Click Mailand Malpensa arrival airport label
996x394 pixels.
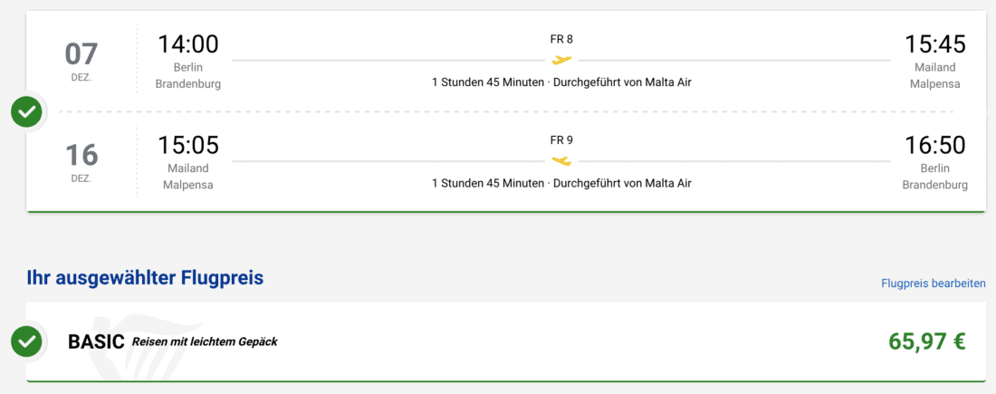934,76
